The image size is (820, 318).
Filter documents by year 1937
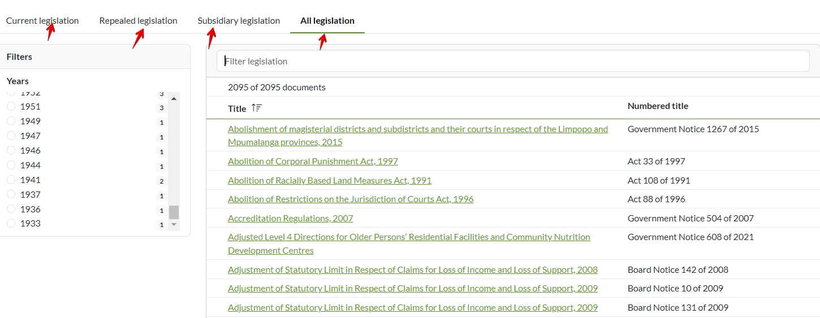click(x=11, y=194)
